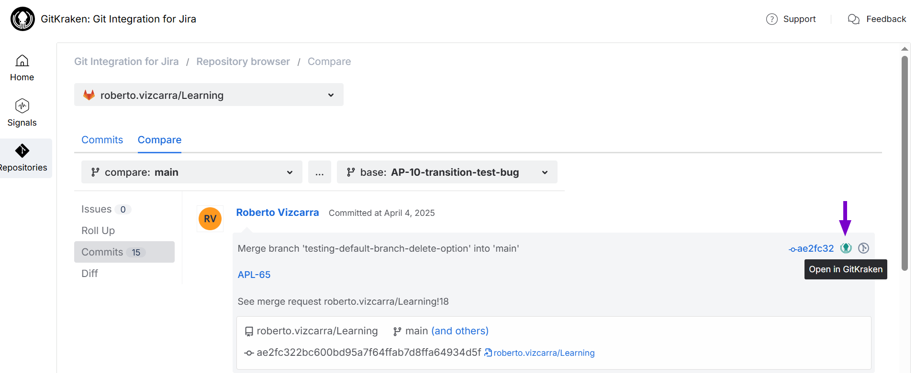916x373 pixels.
Task: Open the Repositories sidebar icon
Action: coord(22,151)
